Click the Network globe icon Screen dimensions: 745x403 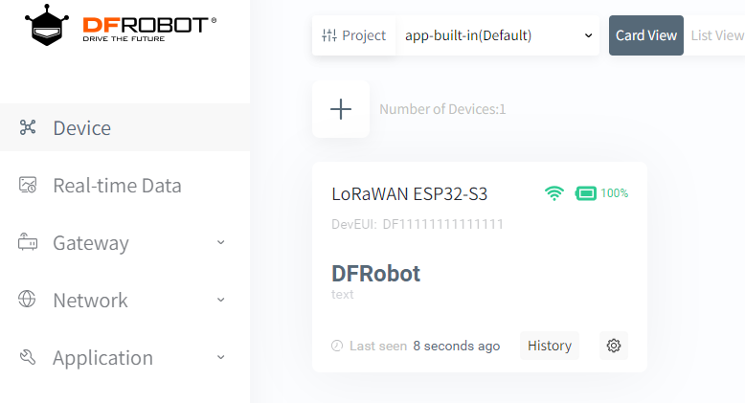point(28,300)
